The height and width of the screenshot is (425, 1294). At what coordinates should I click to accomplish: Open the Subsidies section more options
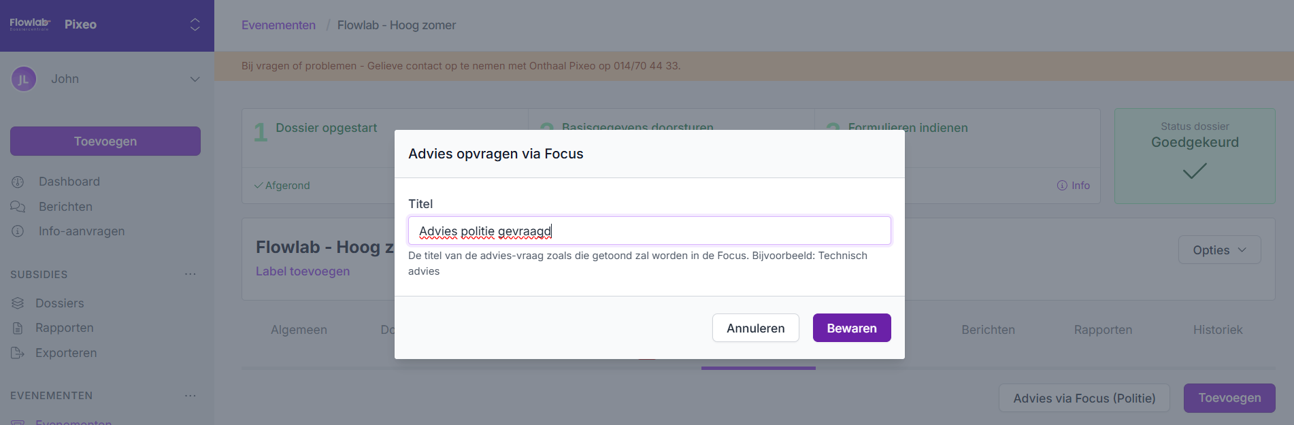tap(190, 274)
